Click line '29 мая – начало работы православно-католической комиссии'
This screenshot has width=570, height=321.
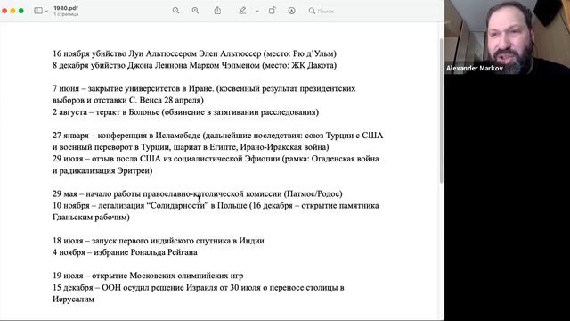pos(198,194)
